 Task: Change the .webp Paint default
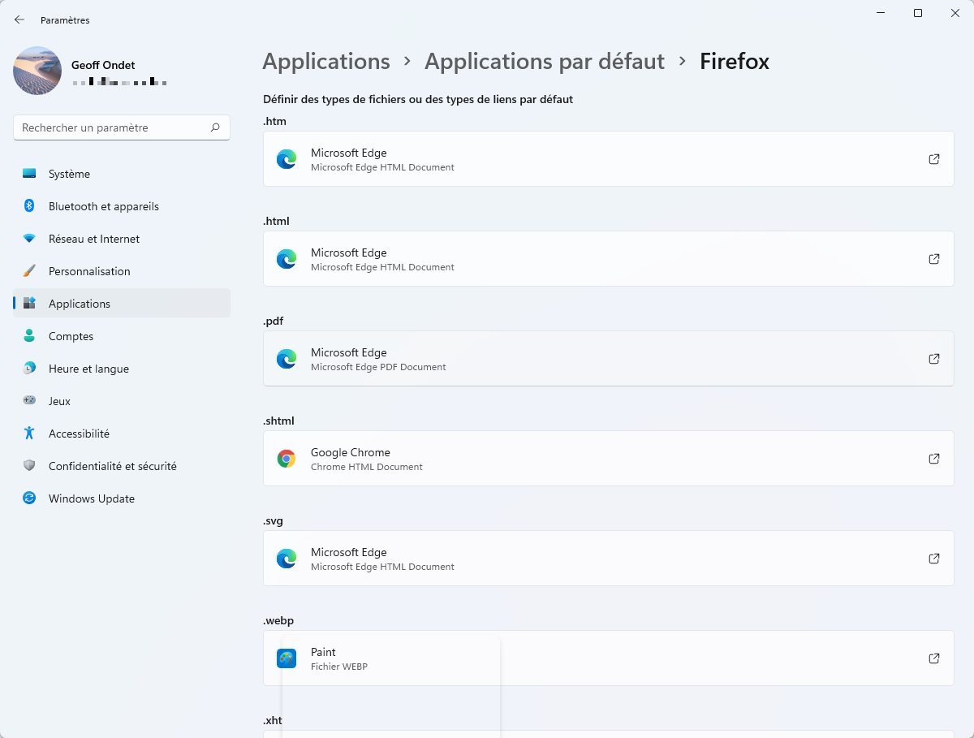pyautogui.click(x=608, y=658)
